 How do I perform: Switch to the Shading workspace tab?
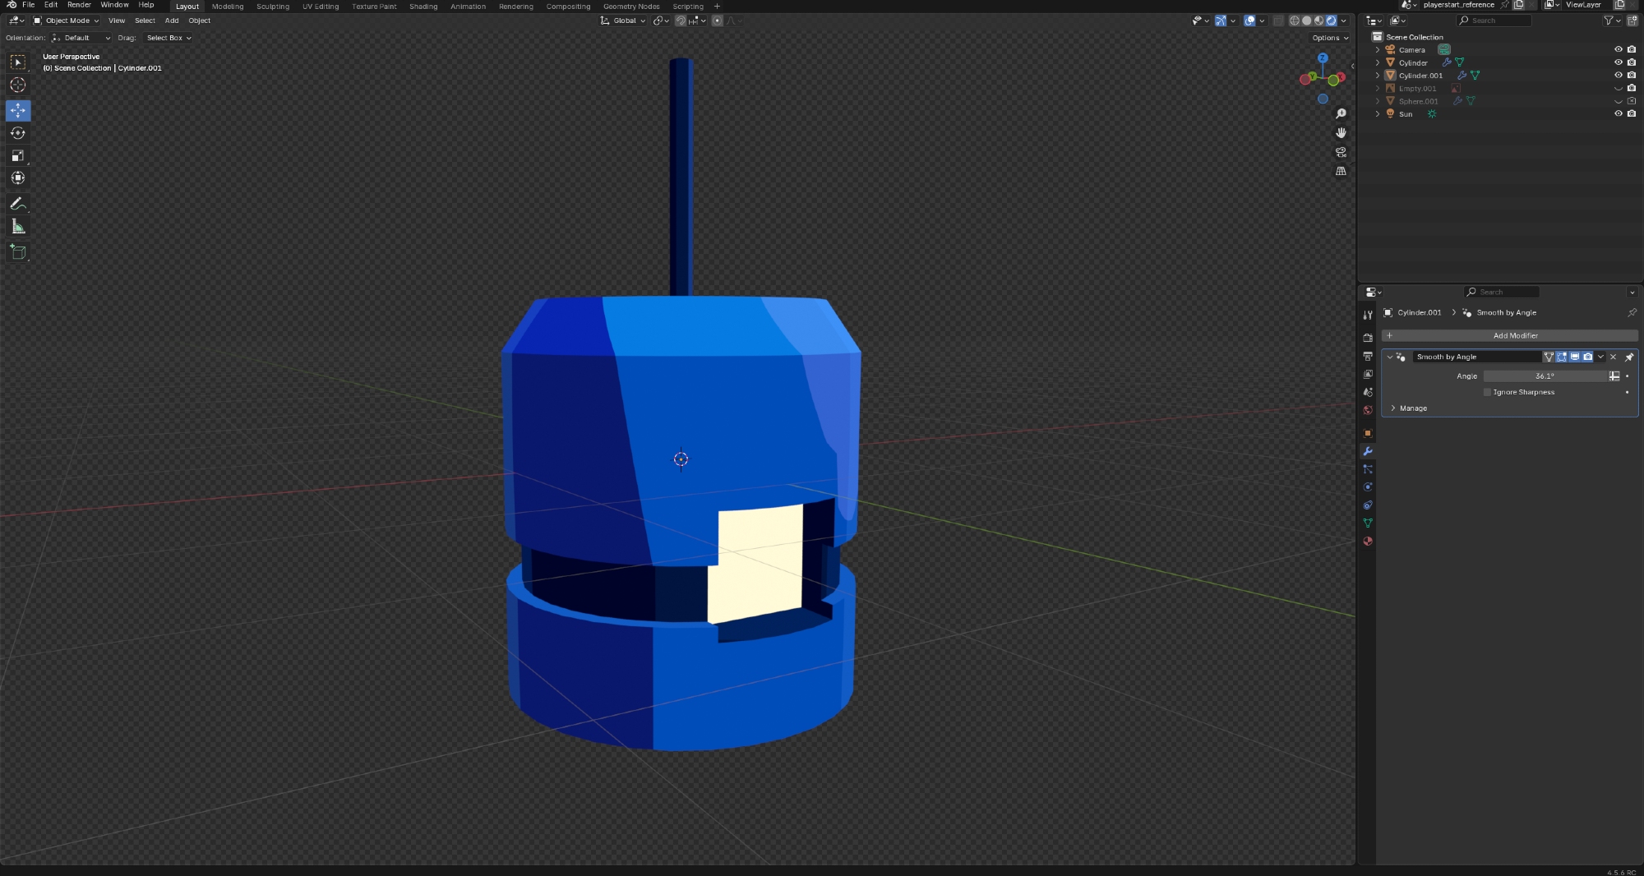423,7
